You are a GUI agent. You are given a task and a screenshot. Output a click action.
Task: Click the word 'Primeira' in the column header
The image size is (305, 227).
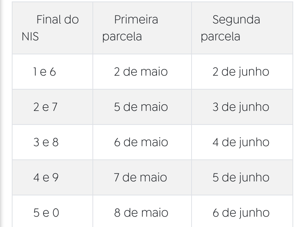coord(136,19)
